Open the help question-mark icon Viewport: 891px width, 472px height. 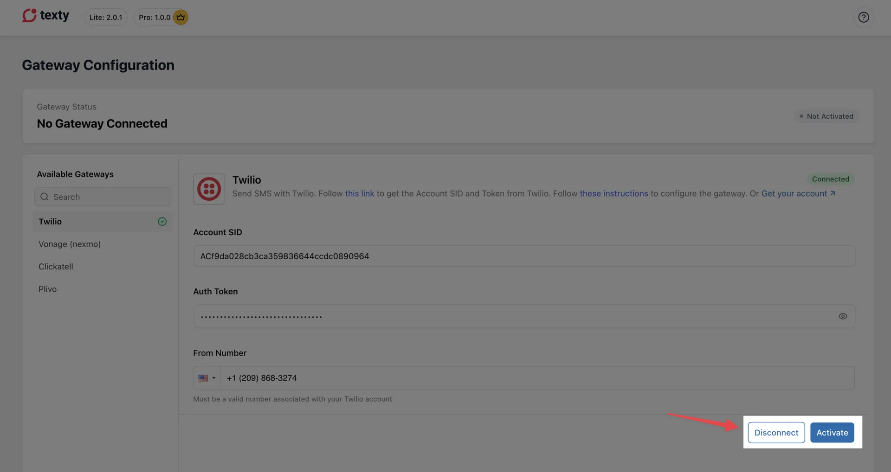(863, 17)
